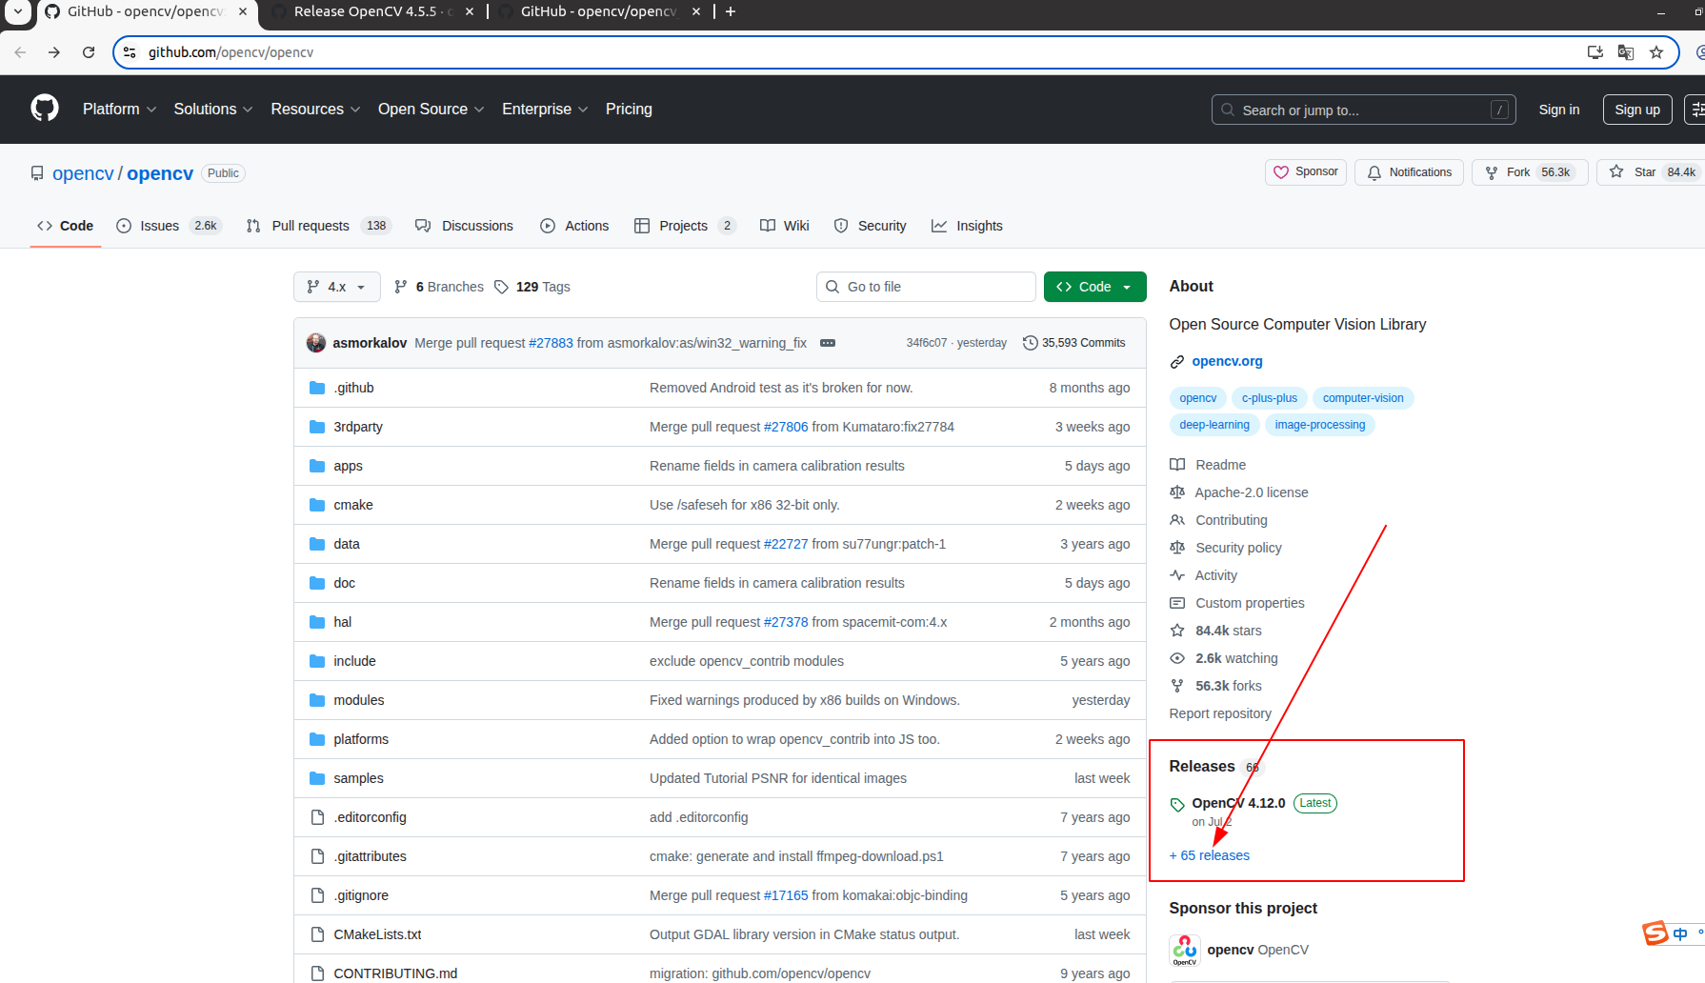Click the Go to file search field
Image resolution: width=1705 pixels, height=983 pixels.
tap(925, 287)
